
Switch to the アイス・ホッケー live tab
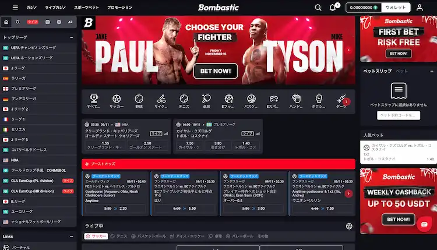[187, 237]
